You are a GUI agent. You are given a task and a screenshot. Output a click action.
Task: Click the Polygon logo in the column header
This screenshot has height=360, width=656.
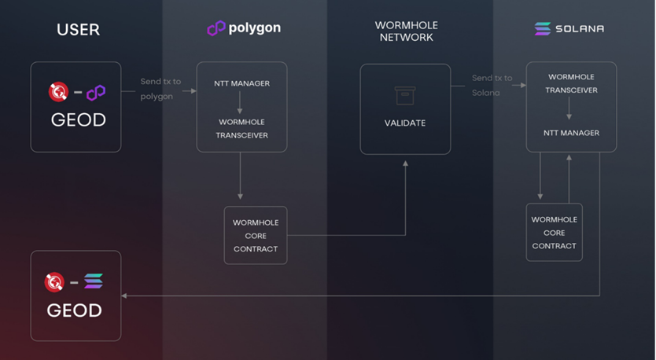(x=216, y=28)
